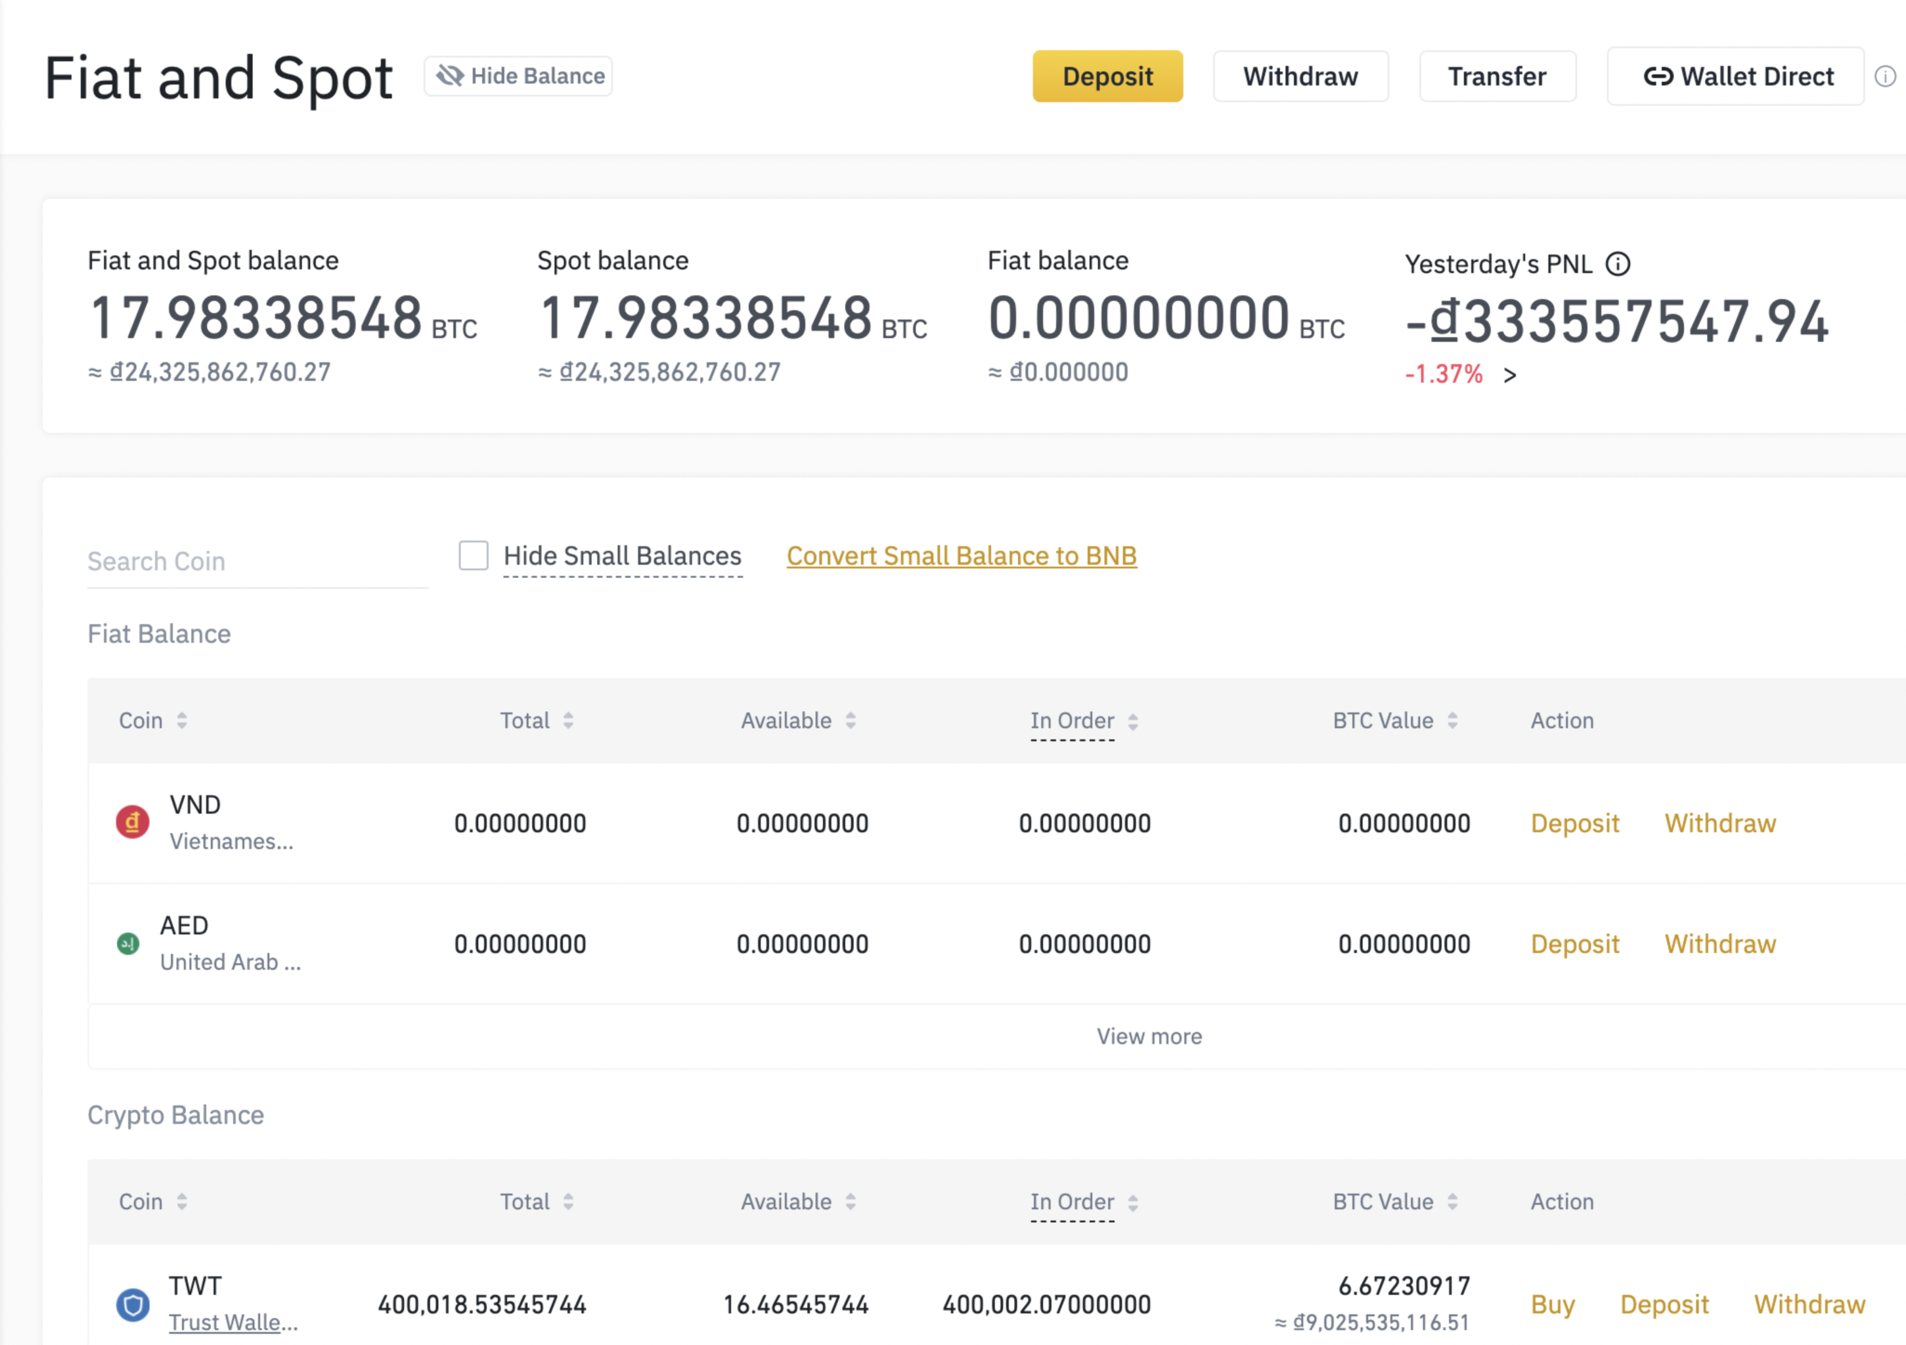Click the VND Vietnamese Dong coin icon
This screenshot has height=1345, width=1906.
point(132,822)
